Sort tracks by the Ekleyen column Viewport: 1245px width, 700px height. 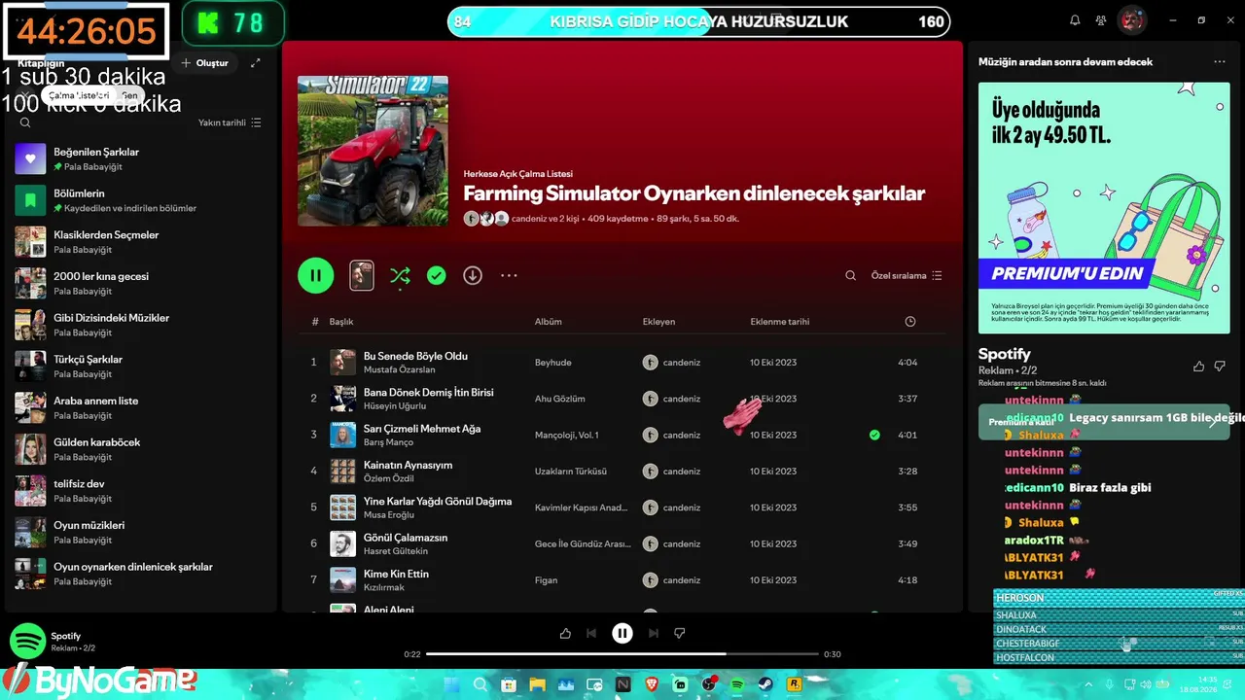658,322
